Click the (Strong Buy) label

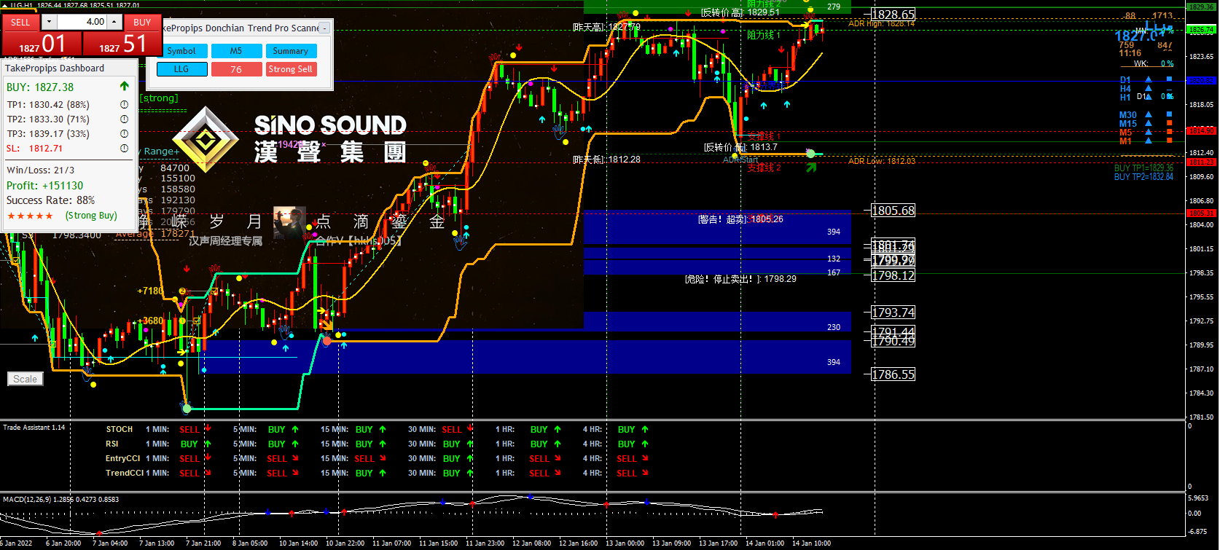[91, 216]
